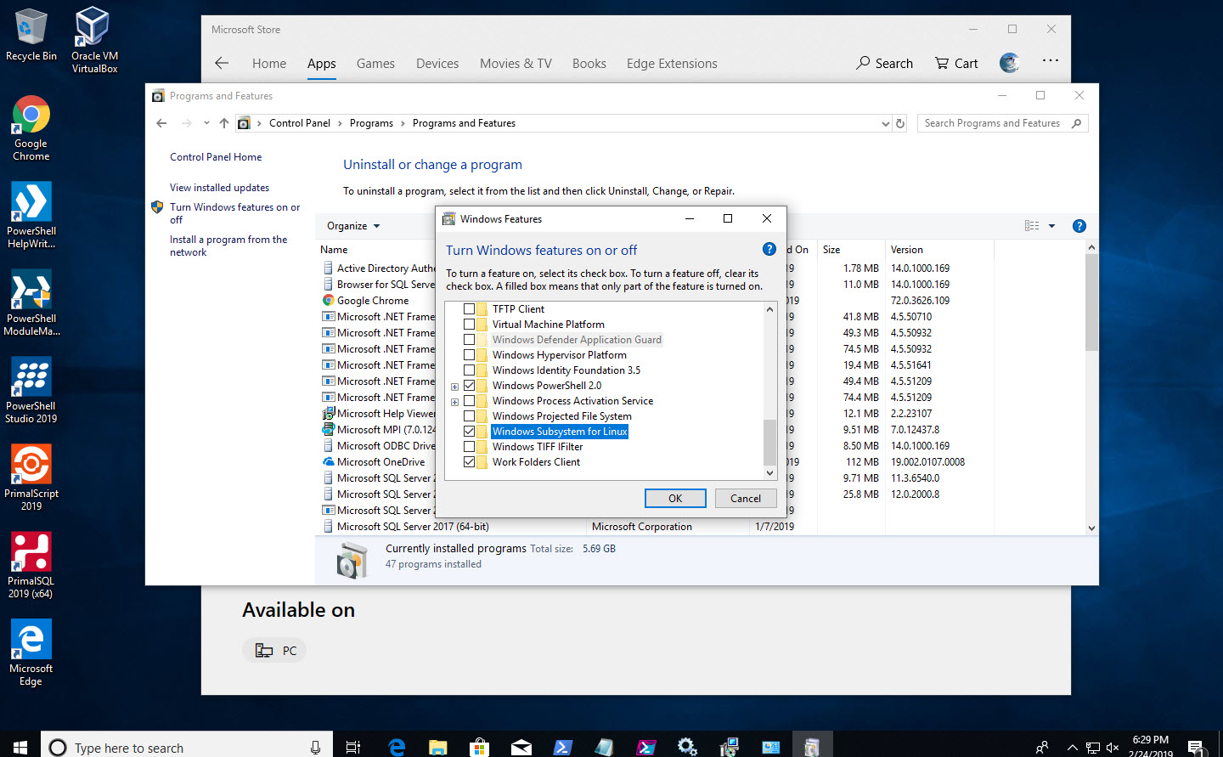The width and height of the screenshot is (1223, 757).
Task: Sort programs by the Size column header
Action: pos(851,250)
